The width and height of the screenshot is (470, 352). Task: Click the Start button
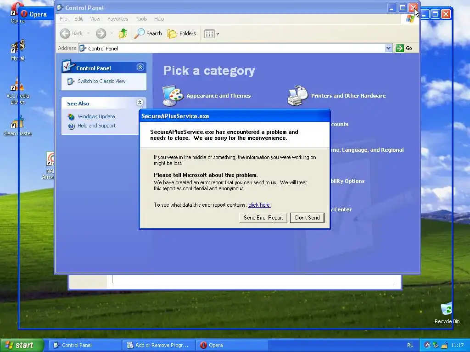[x=22, y=345]
